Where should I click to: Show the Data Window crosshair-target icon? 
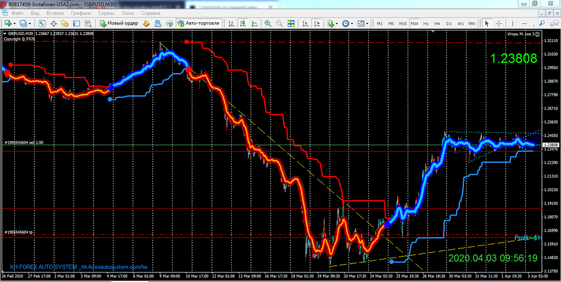pyautogui.click(x=54, y=23)
